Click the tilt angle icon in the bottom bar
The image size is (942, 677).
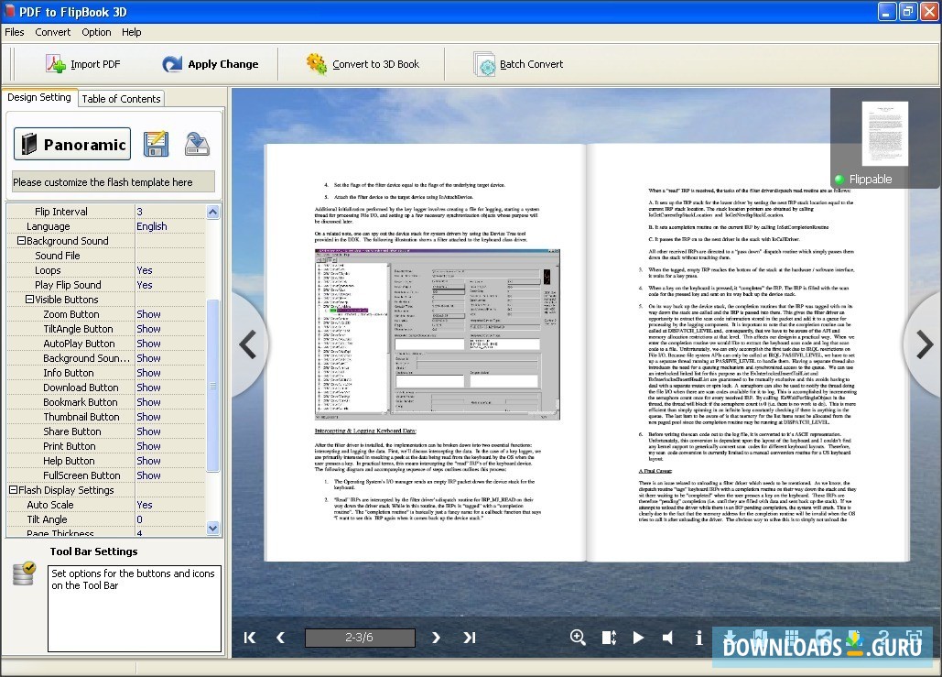[x=609, y=638]
